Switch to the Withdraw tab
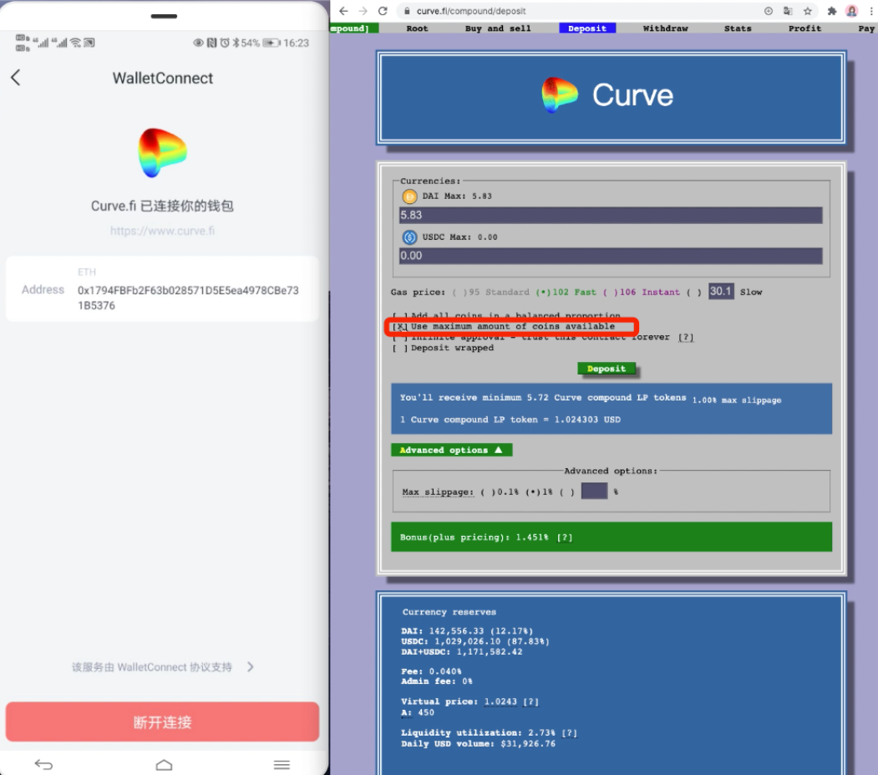The image size is (878, 775). [665, 28]
